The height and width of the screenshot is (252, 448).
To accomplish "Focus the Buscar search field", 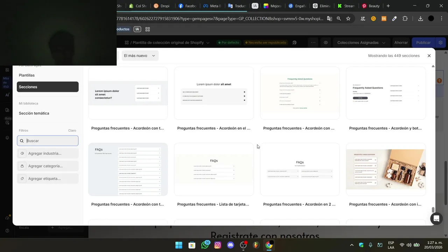I will tap(48, 141).
